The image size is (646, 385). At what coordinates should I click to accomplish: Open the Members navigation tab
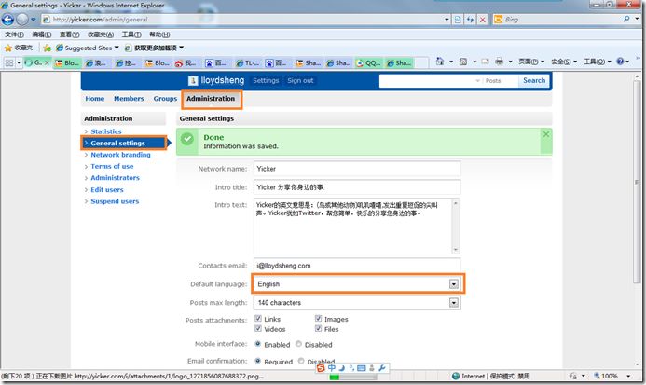[x=129, y=99]
